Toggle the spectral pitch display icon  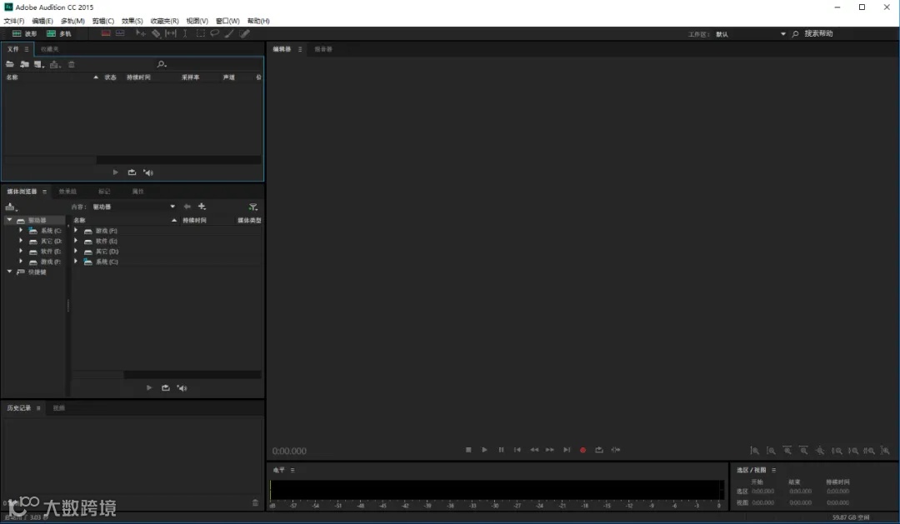coord(120,33)
